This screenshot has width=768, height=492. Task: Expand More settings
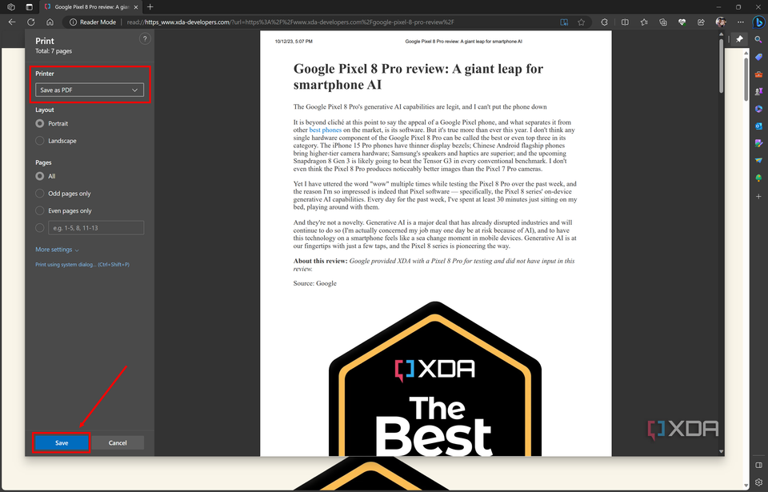pyautogui.click(x=57, y=250)
